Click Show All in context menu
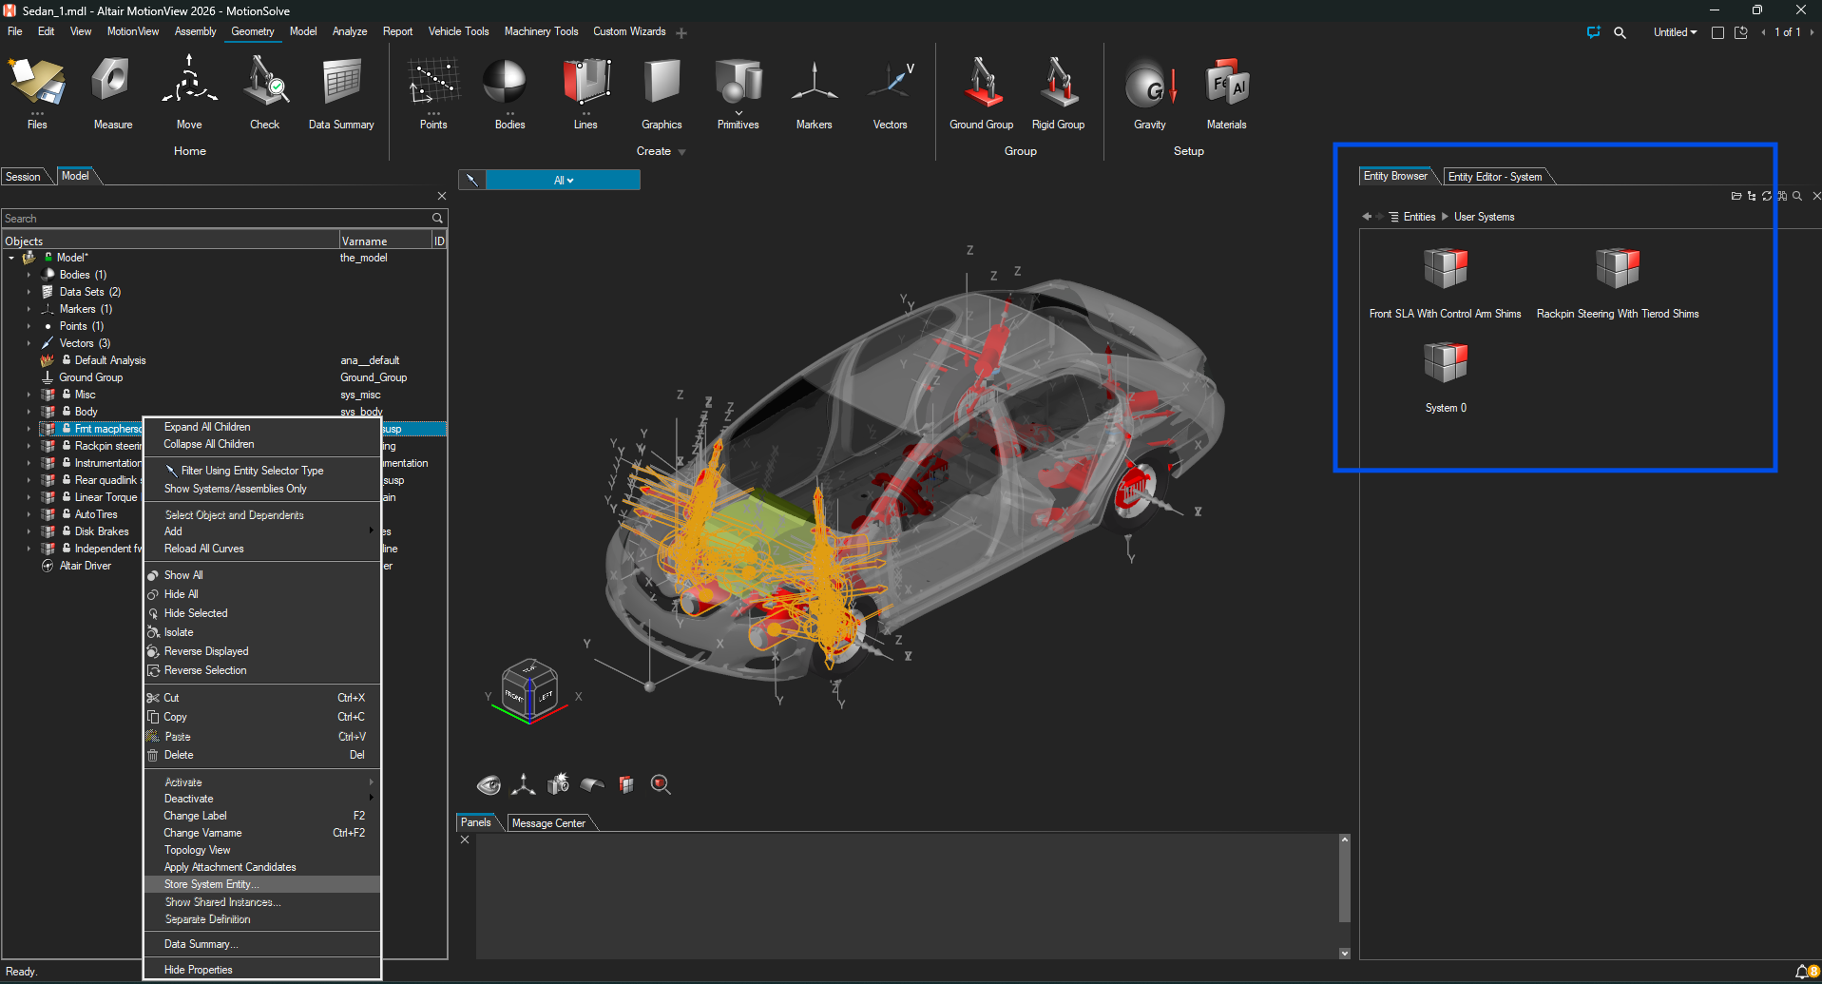1822x984 pixels. pos(183,575)
